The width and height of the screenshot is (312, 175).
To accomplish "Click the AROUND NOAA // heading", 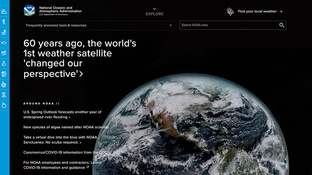I will click(x=41, y=103).
